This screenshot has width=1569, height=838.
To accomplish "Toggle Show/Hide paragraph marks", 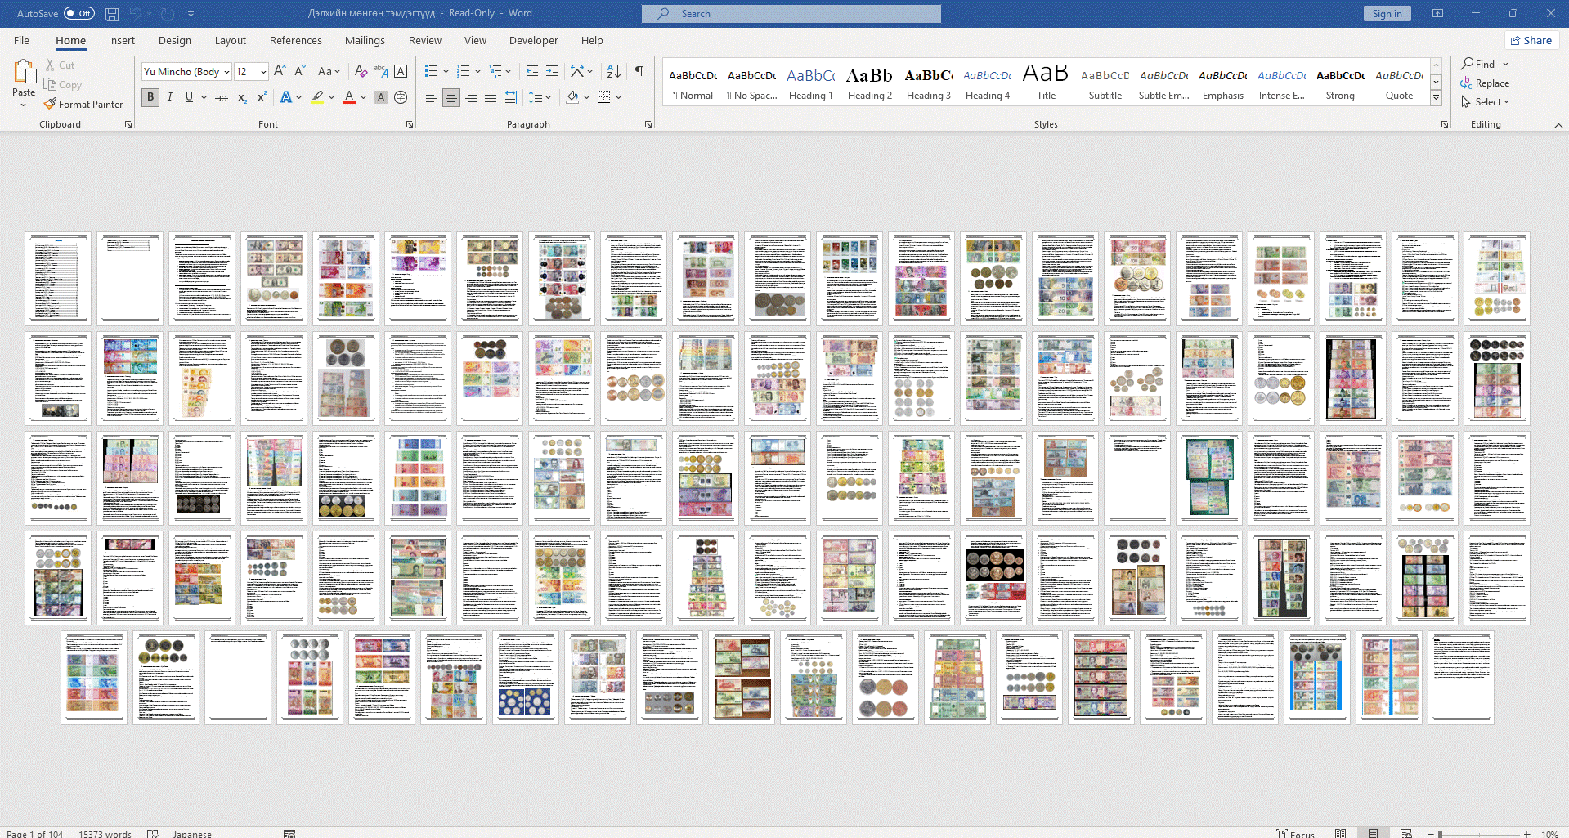I will click(639, 72).
